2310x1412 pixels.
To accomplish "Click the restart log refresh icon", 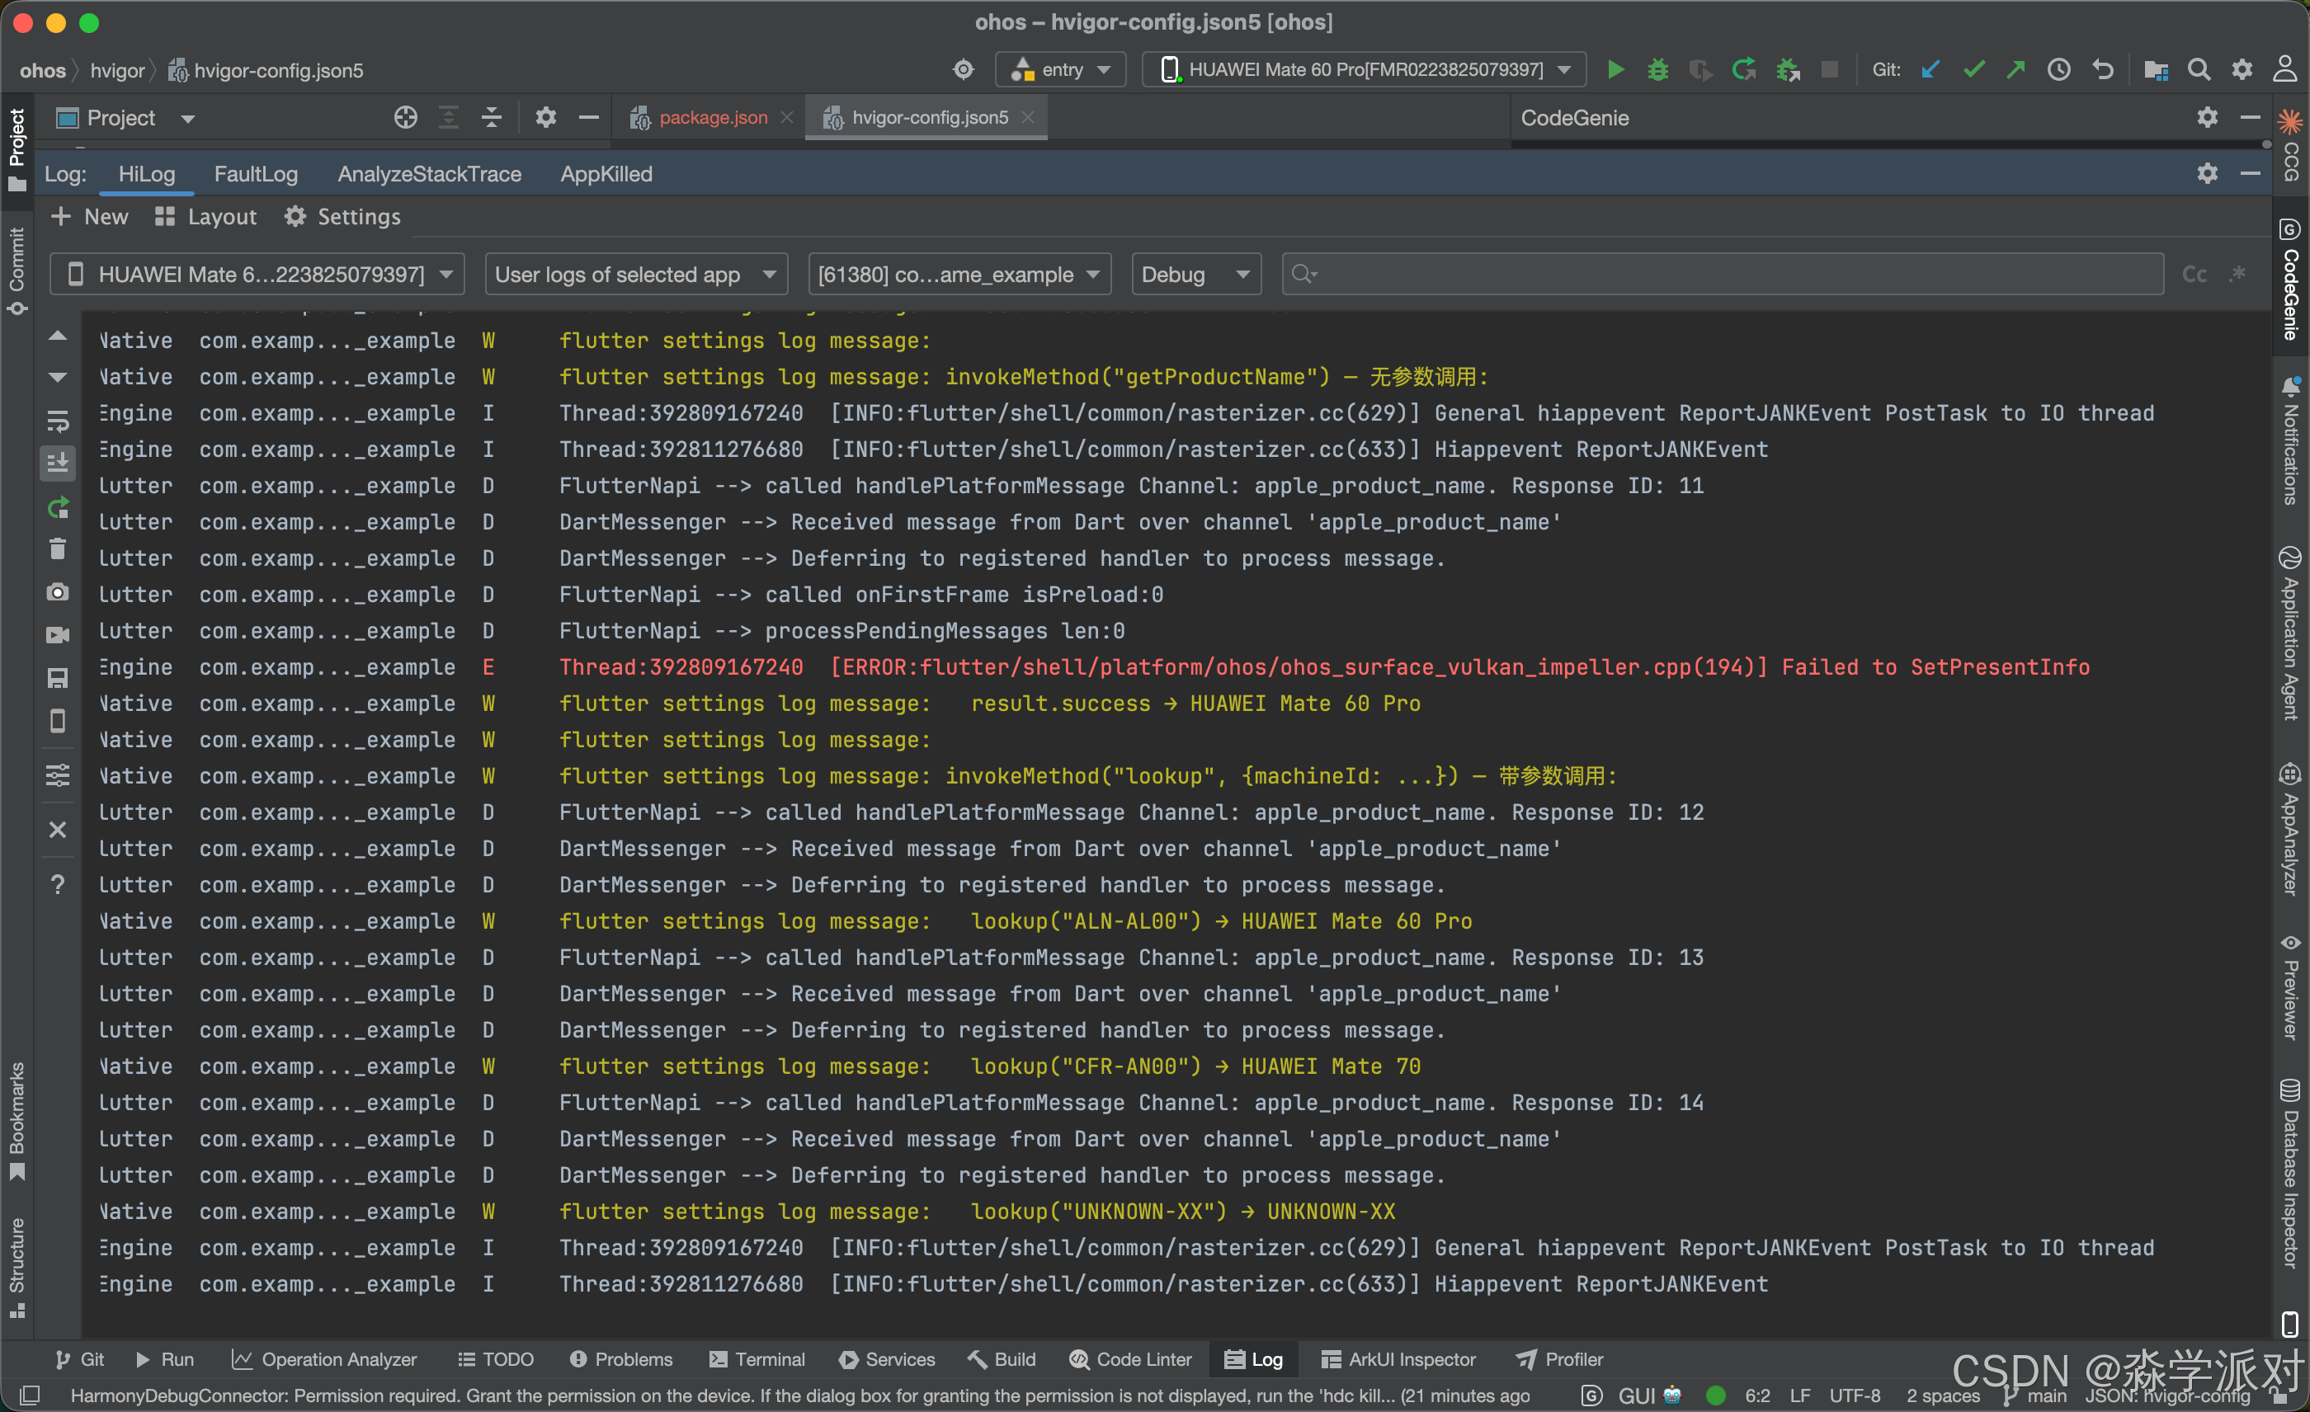I will (57, 508).
